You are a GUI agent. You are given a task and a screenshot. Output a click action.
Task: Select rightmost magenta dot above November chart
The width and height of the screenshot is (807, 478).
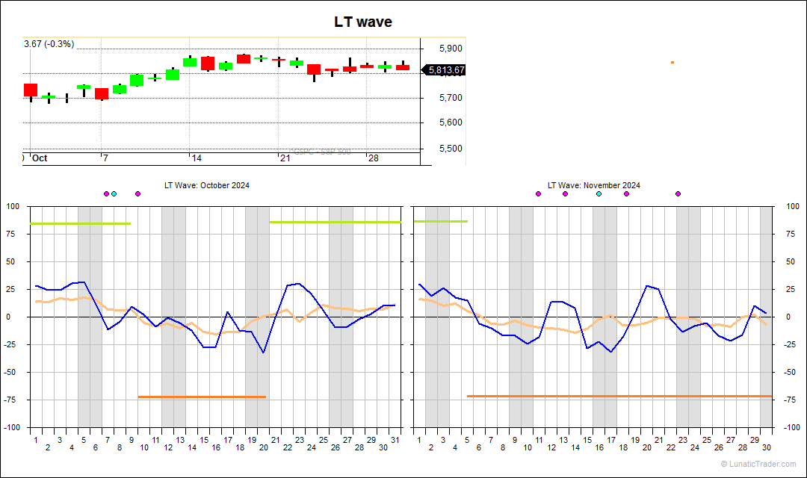point(678,193)
